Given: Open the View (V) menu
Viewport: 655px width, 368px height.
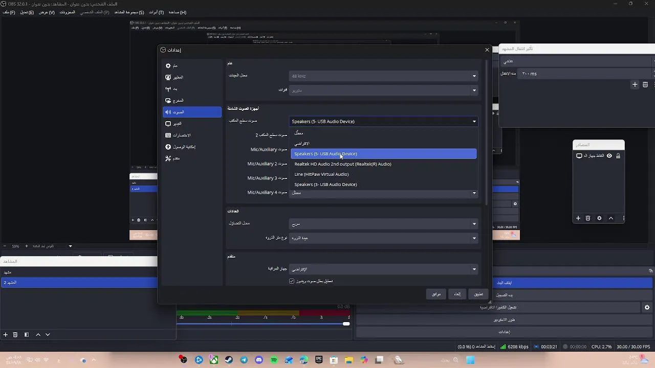Looking at the screenshot, I should point(46,12).
